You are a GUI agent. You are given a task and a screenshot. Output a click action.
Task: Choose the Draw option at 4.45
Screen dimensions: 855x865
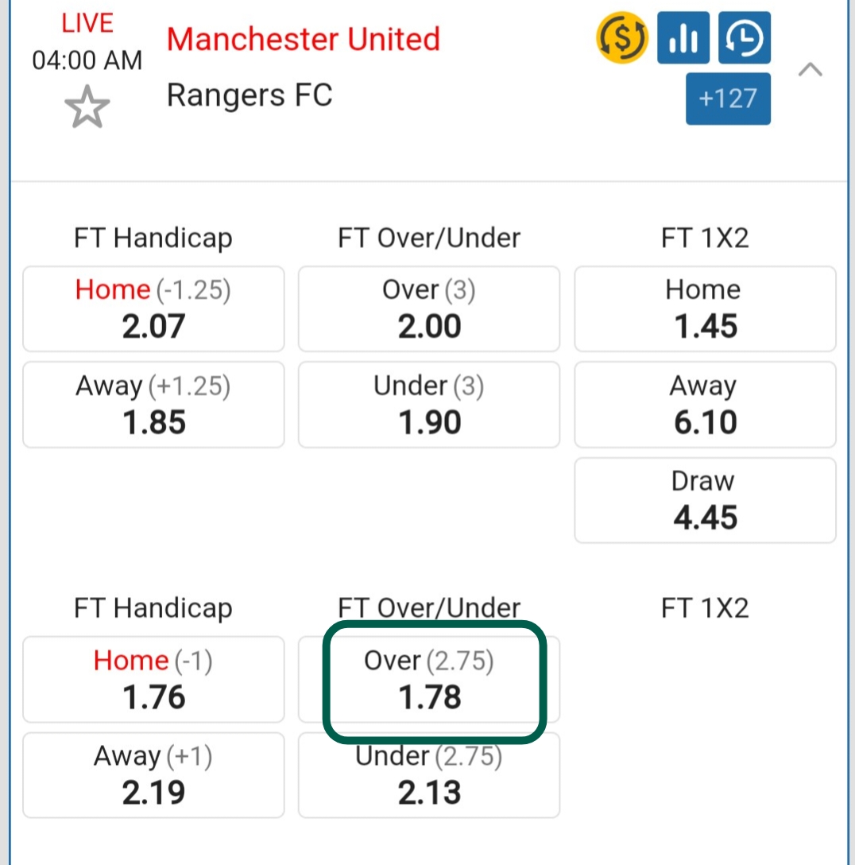(x=705, y=500)
